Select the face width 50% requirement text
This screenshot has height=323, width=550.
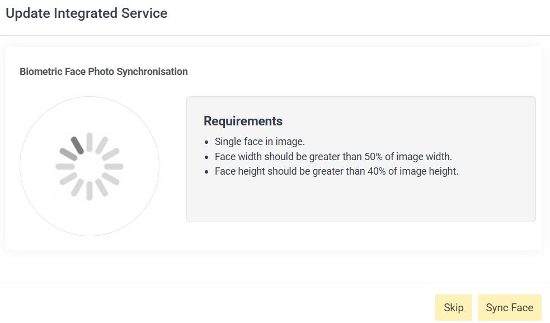333,157
